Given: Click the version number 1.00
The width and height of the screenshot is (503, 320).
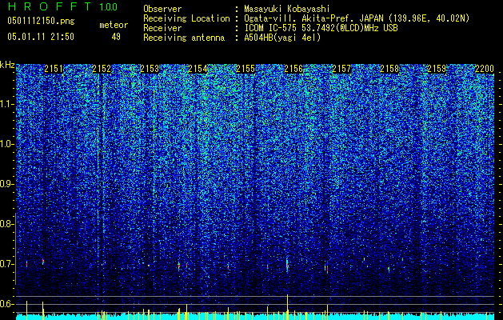Looking at the screenshot, I should click(x=109, y=6).
